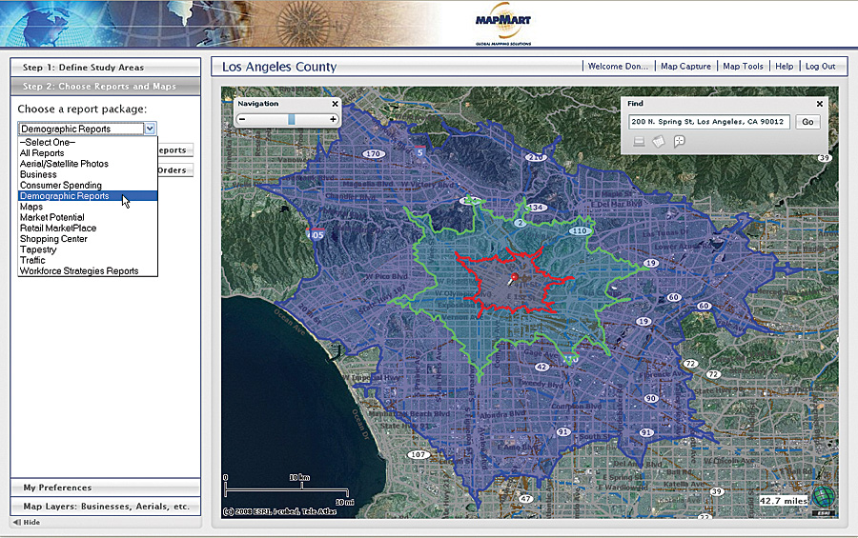
Task: Click the 405 interstate shield on map
Action: tap(316, 234)
